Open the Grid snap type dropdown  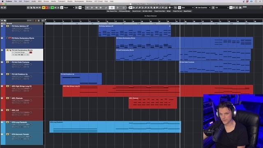pyautogui.click(x=187, y=7)
